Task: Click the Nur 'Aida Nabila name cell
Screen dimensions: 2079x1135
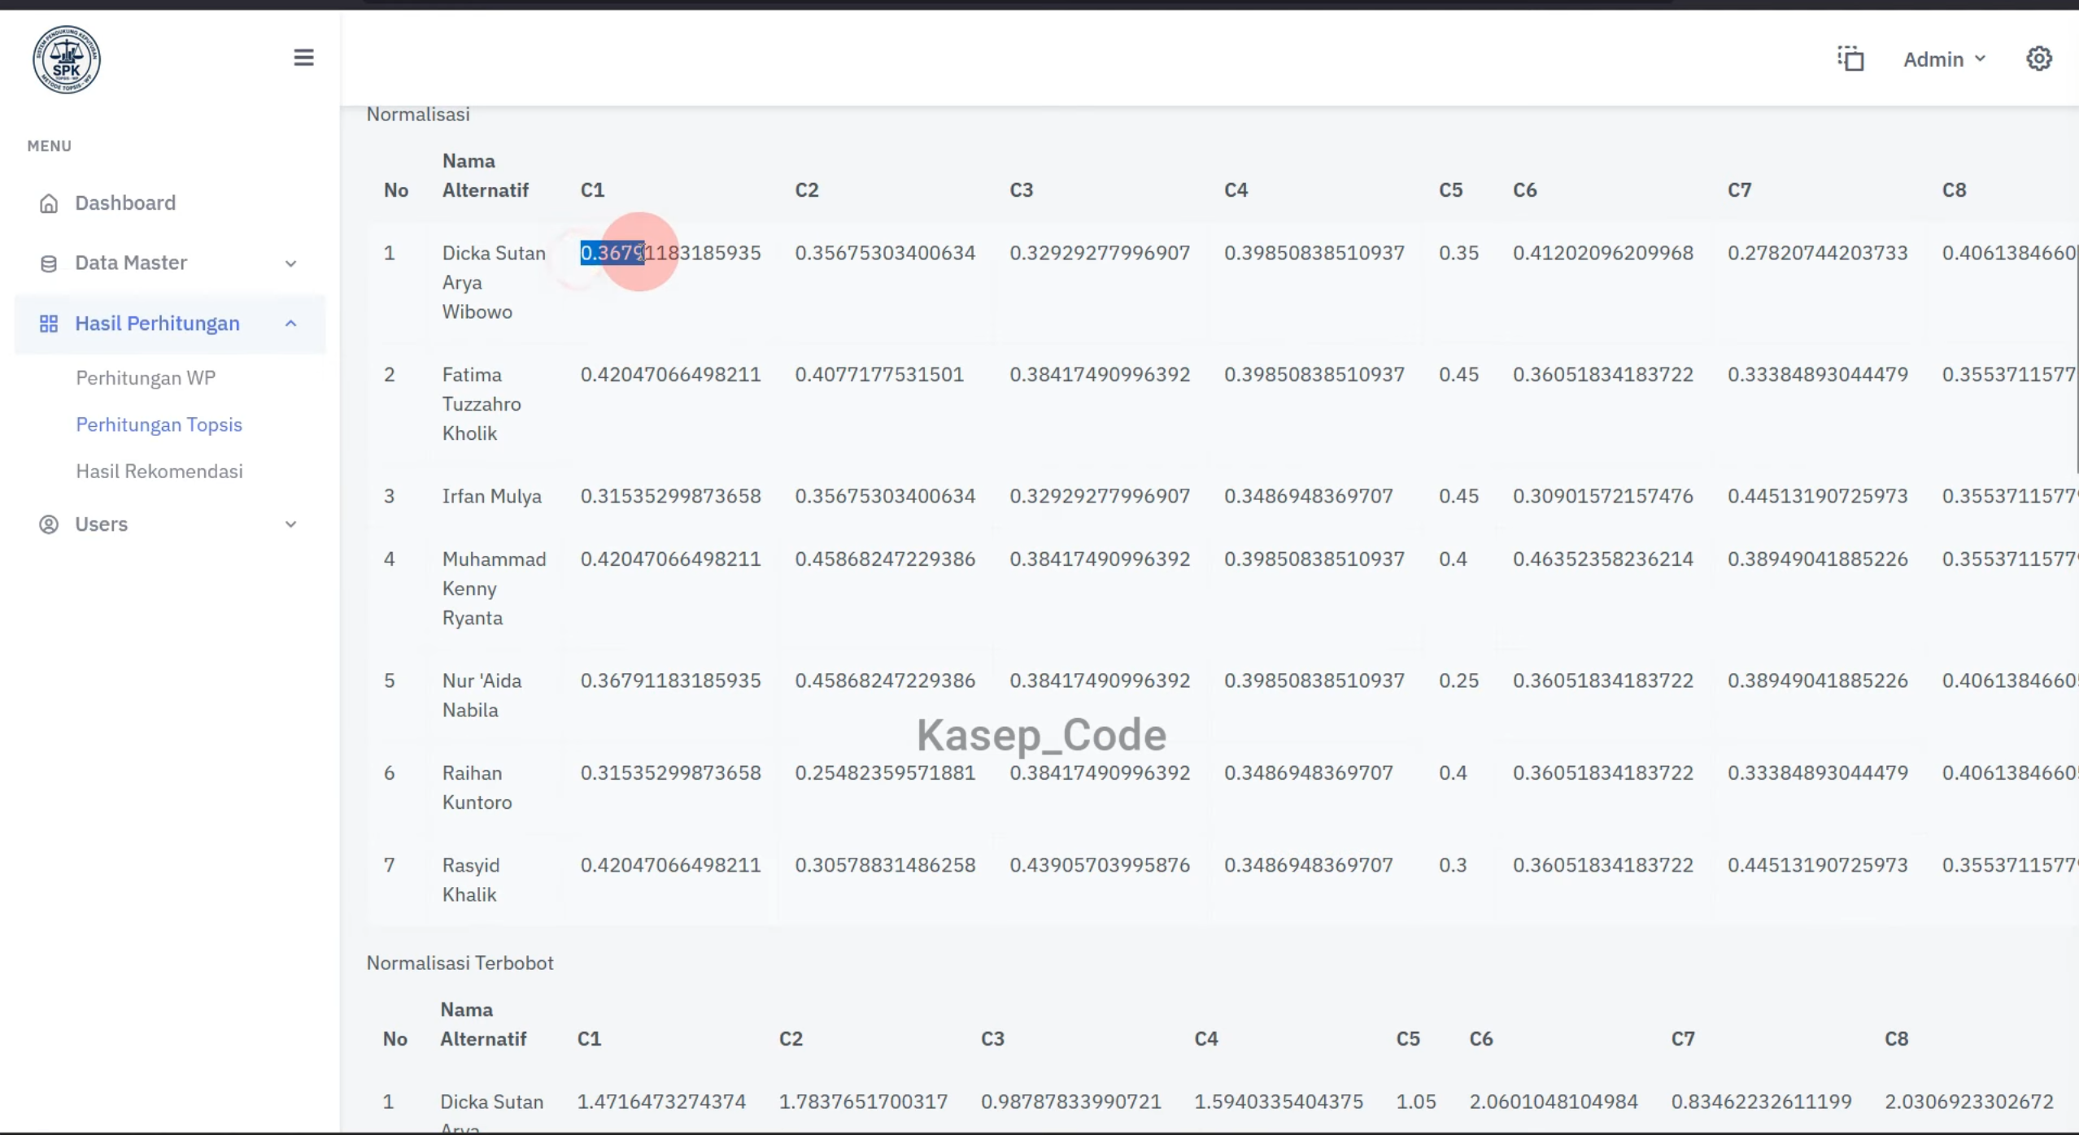Action: click(x=482, y=695)
